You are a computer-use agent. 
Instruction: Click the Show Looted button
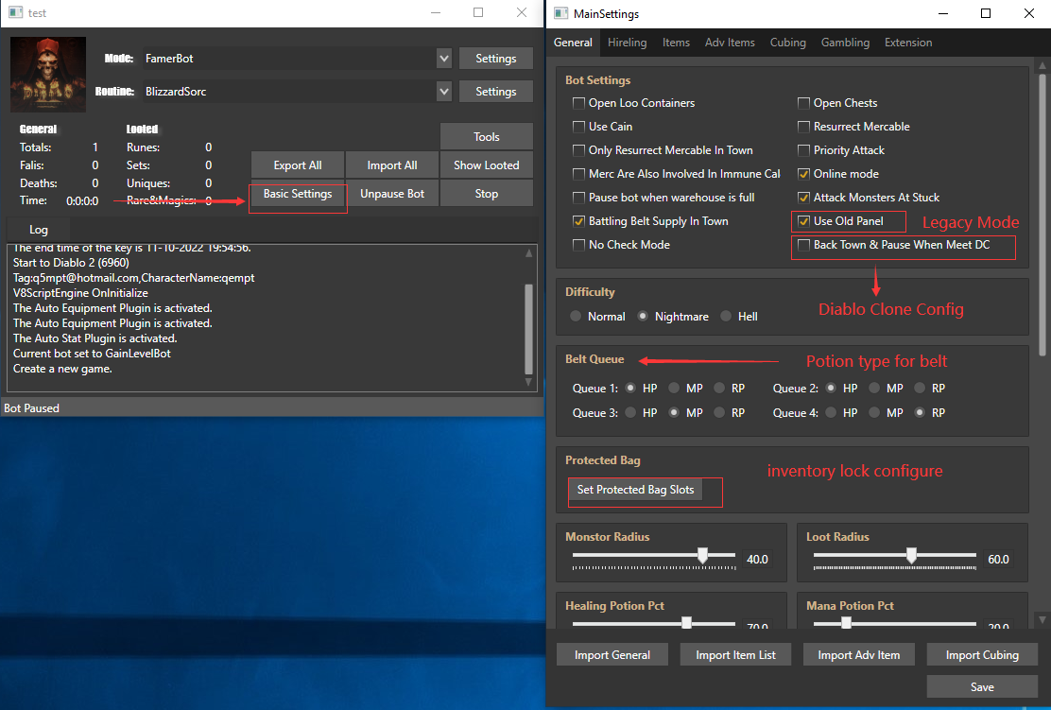[487, 165]
